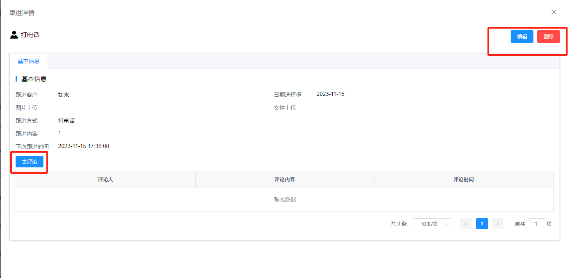Click the 评论内容 column header
The image size is (568, 278).
click(x=285, y=180)
